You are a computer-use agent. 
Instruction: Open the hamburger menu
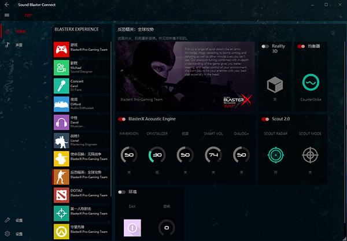(7, 15)
